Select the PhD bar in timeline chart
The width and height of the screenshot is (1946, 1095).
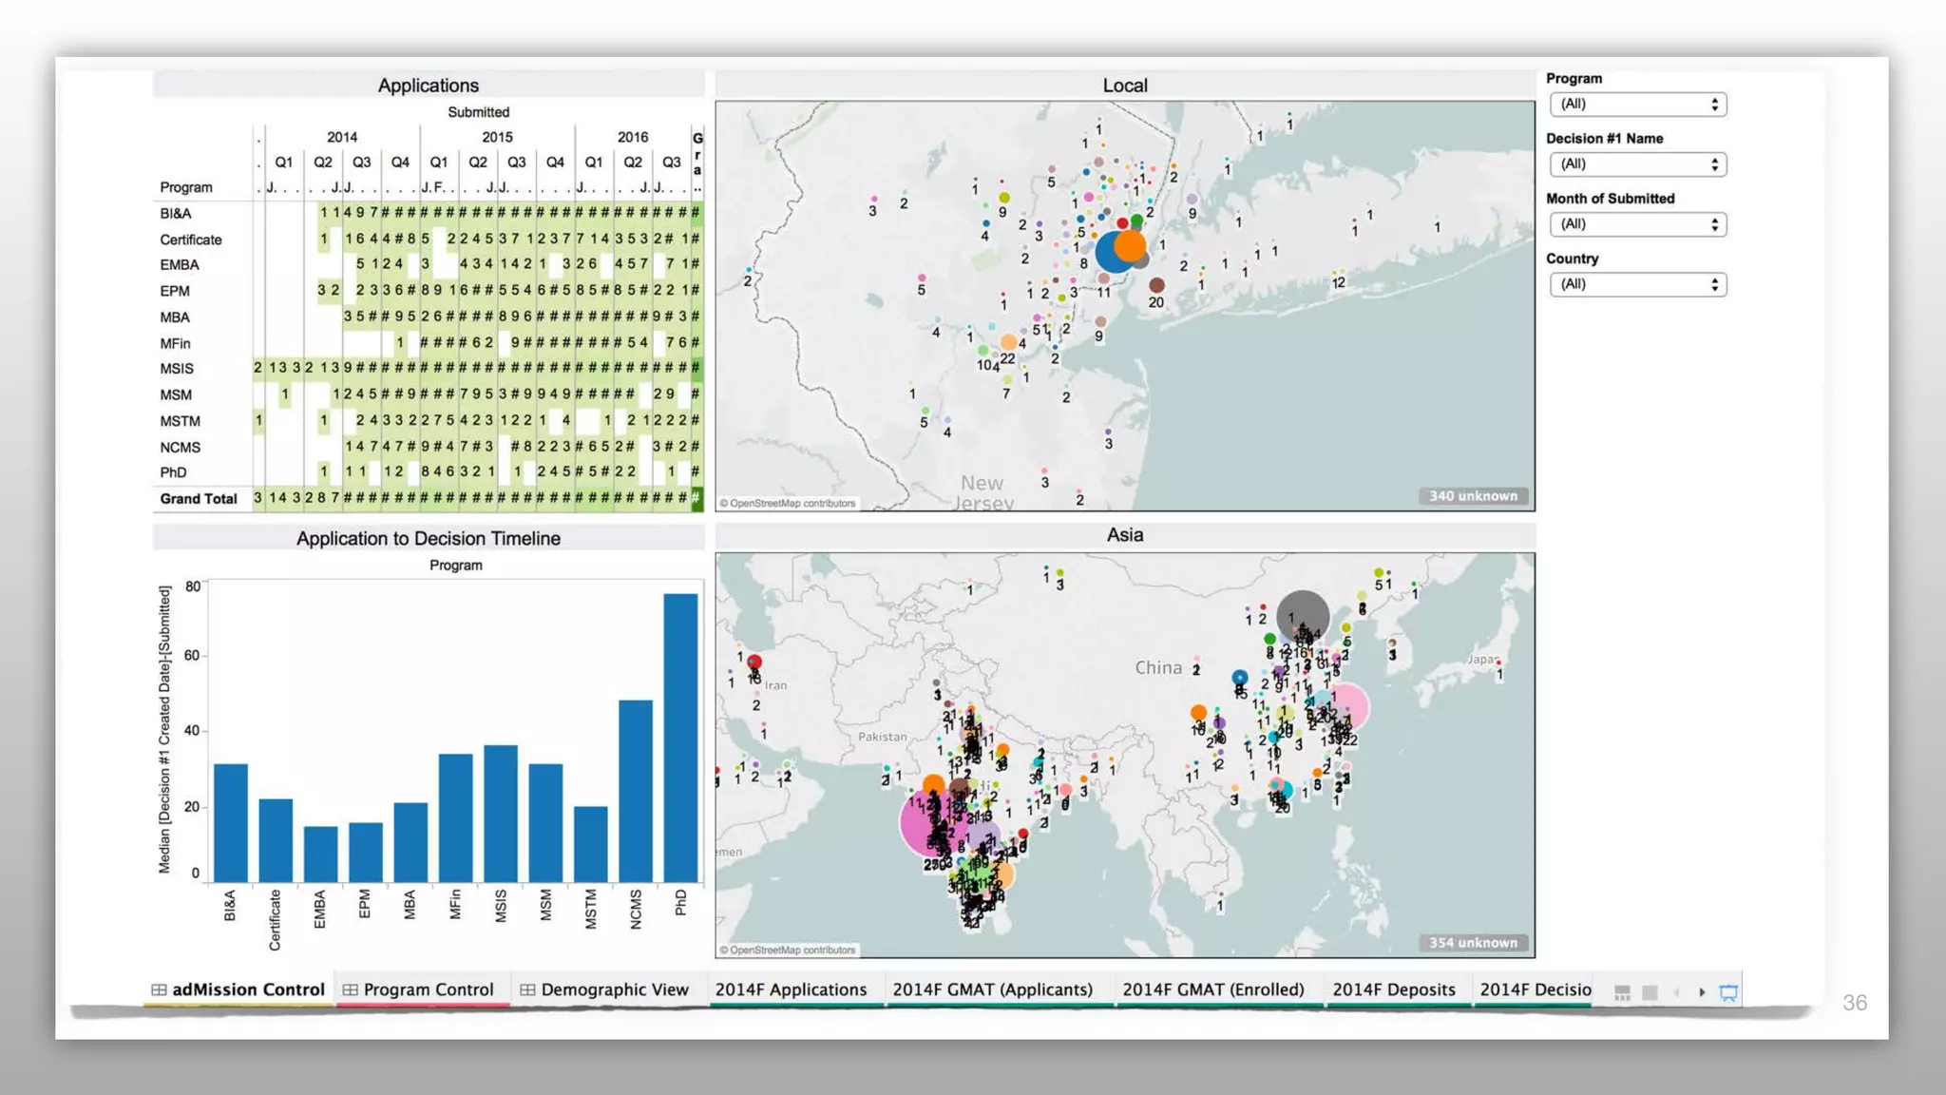point(680,737)
